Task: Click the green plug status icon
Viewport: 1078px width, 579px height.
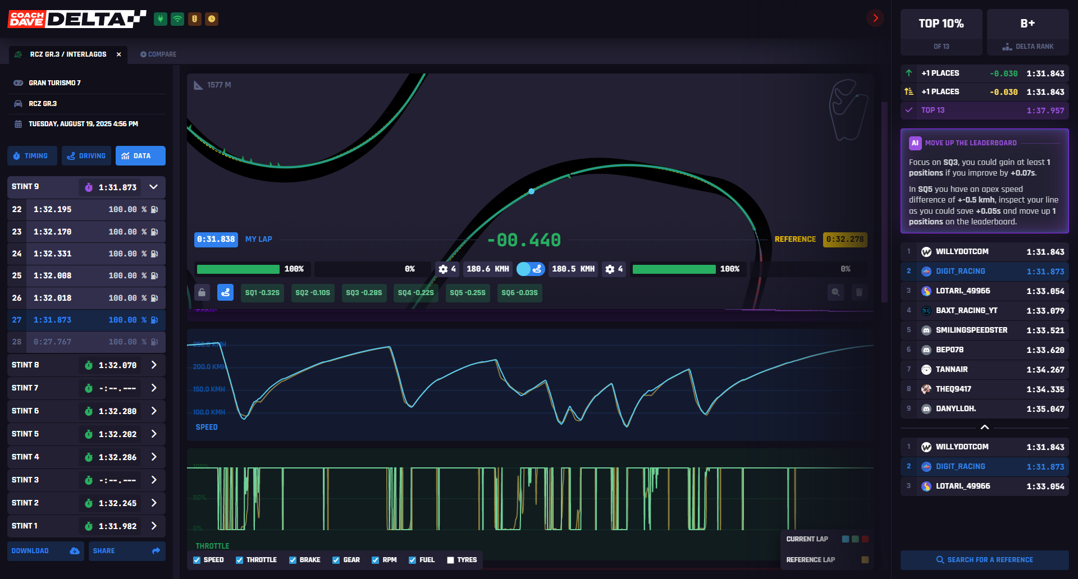Action: pos(161,19)
